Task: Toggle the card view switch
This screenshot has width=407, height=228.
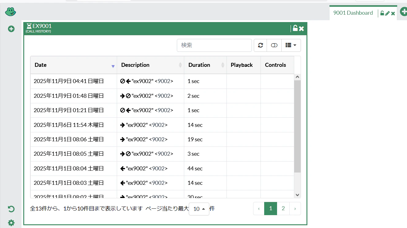Action: pyautogui.click(x=274, y=45)
